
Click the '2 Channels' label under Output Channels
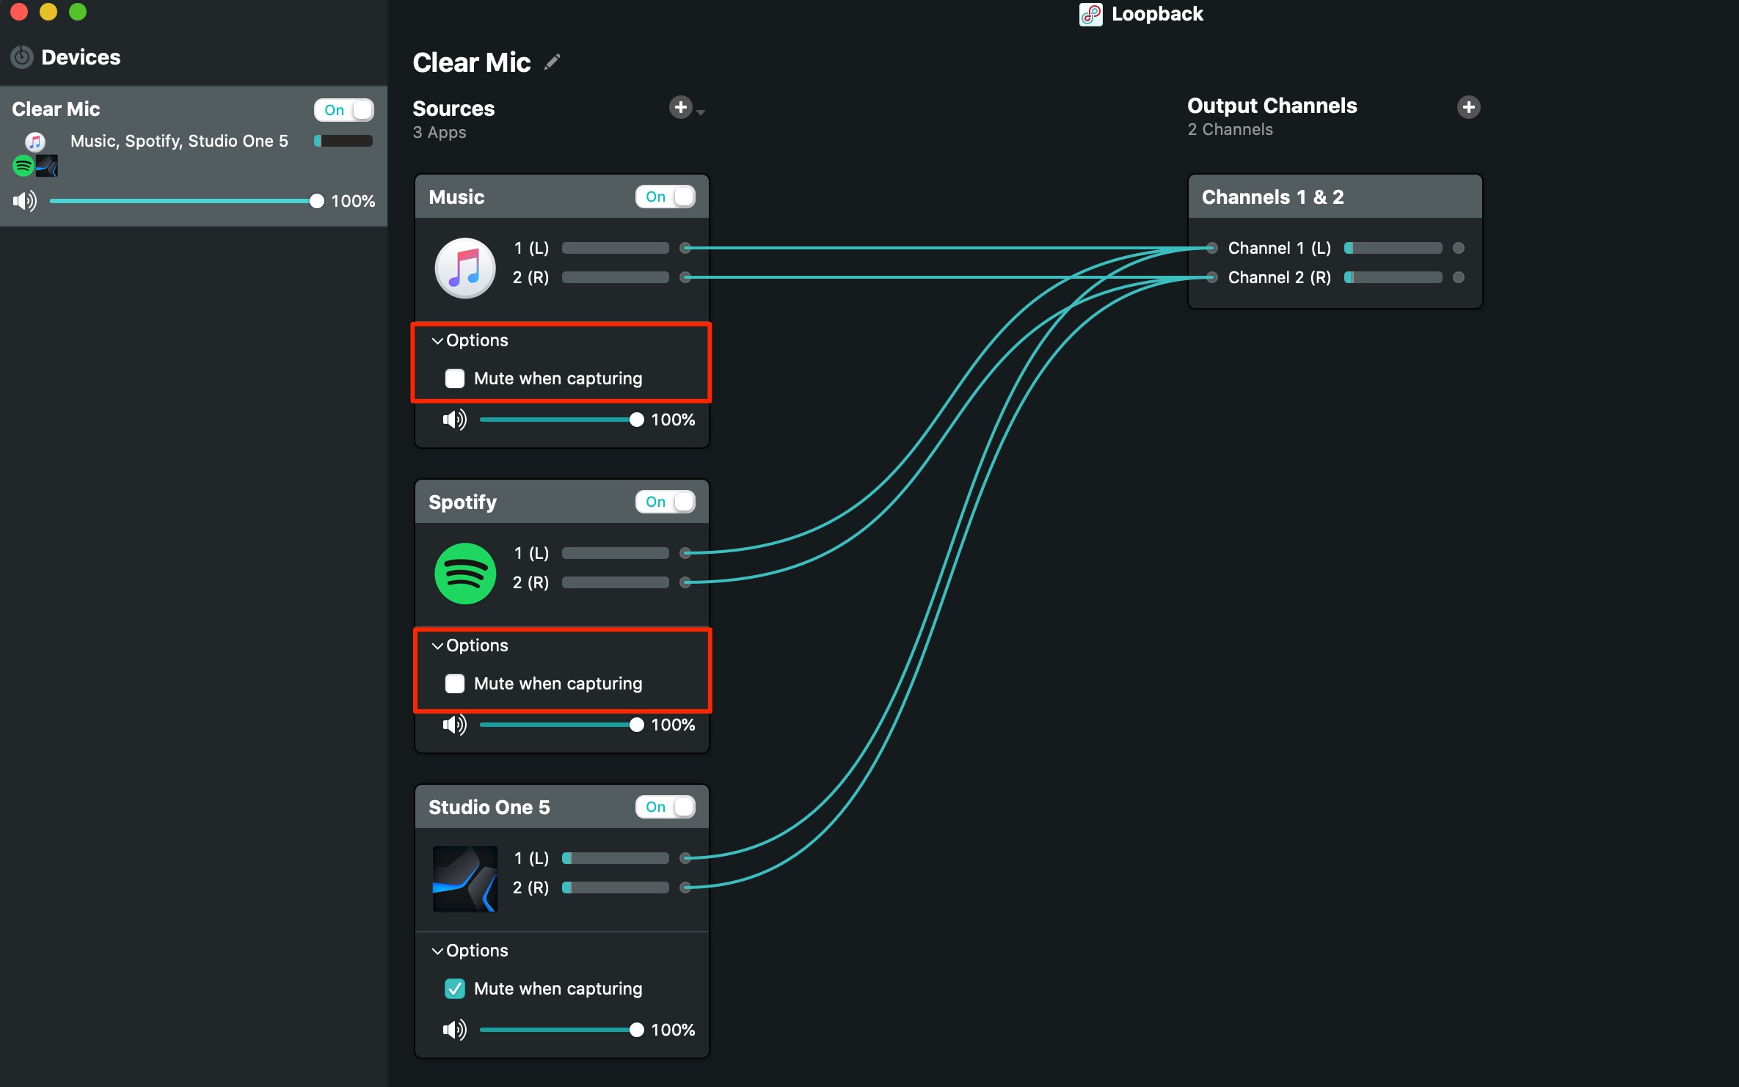pos(1231,130)
